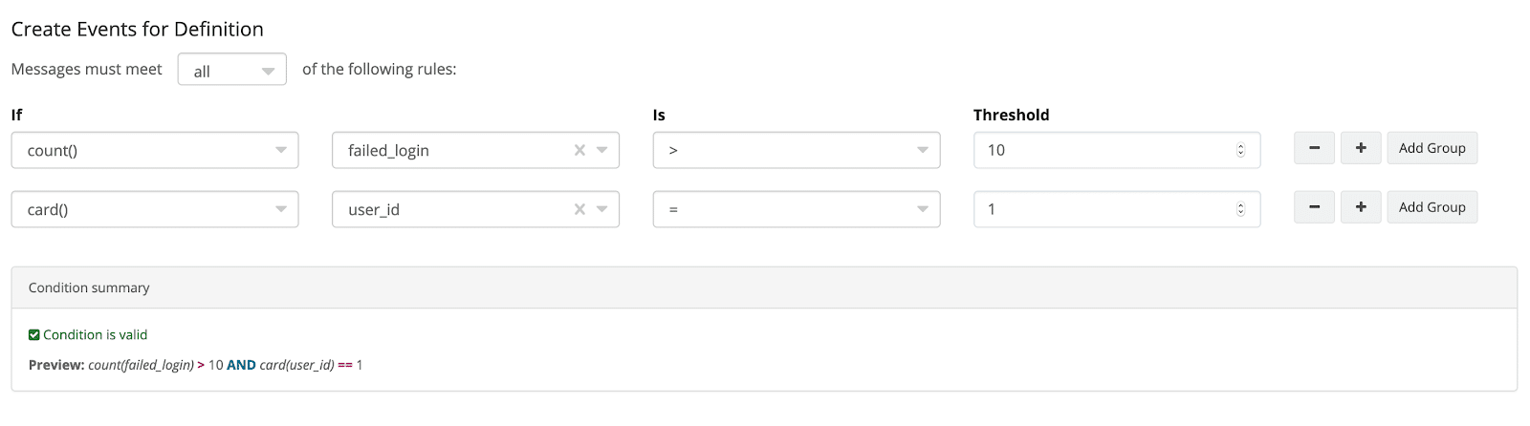
Task: Click the threshold input containing 1
Action: point(1100,209)
